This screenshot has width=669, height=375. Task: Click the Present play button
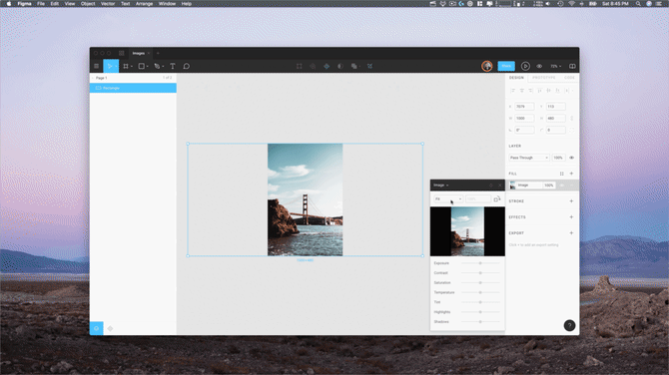[x=525, y=66]
